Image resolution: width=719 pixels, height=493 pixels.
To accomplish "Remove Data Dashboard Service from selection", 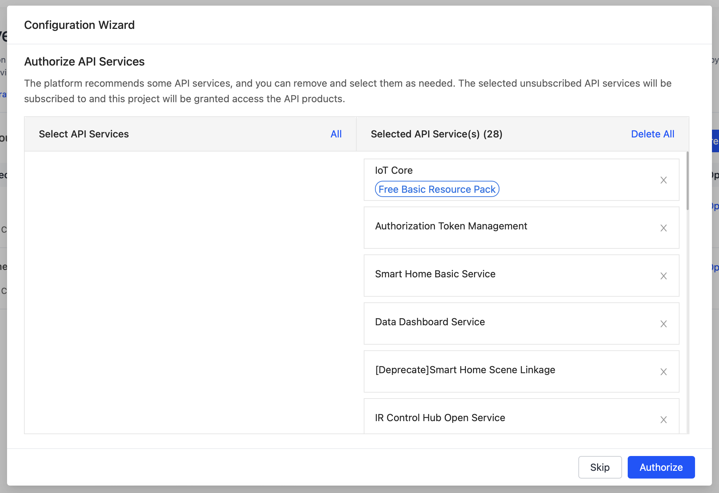I will tap(664, 324).
